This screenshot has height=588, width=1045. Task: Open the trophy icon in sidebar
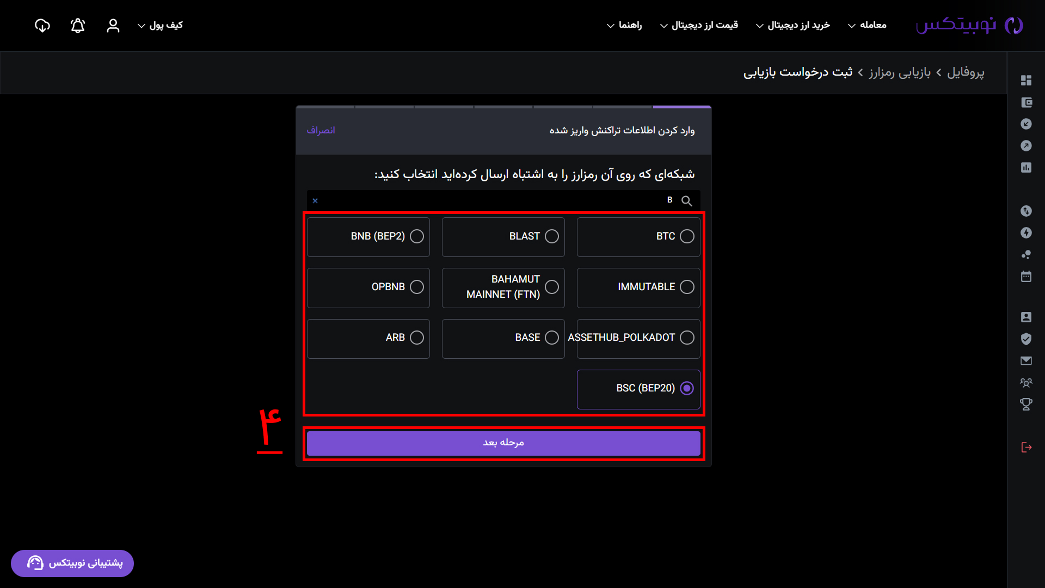pyautogui.click(x=1026, y=405)
